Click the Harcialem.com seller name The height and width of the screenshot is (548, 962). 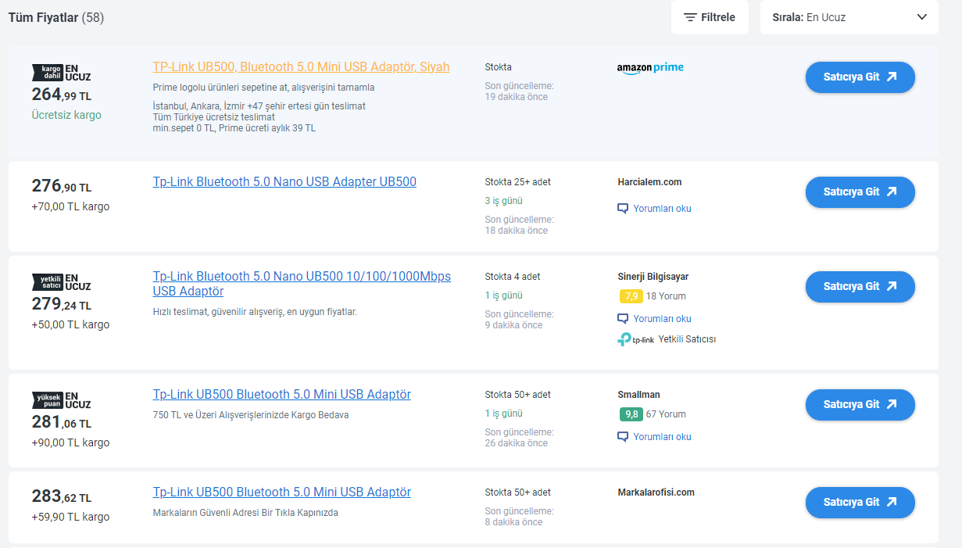pos(649,182)
